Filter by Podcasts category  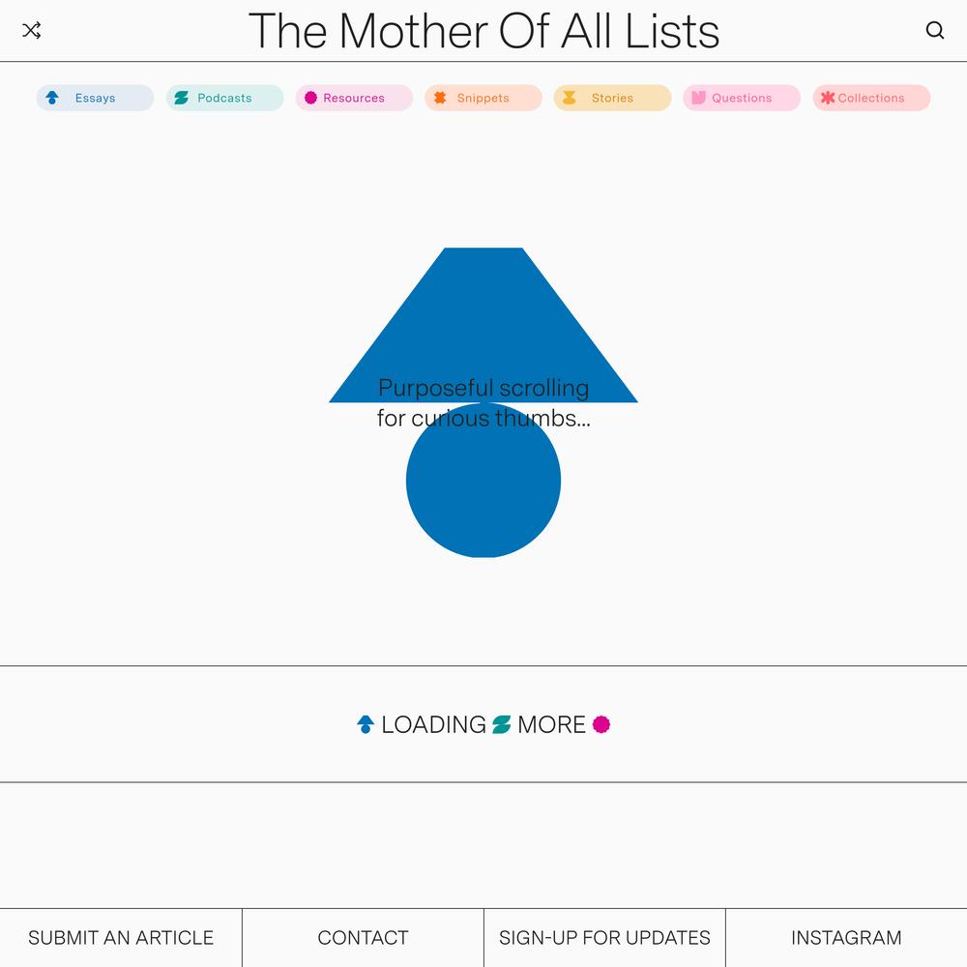[224, 98]
